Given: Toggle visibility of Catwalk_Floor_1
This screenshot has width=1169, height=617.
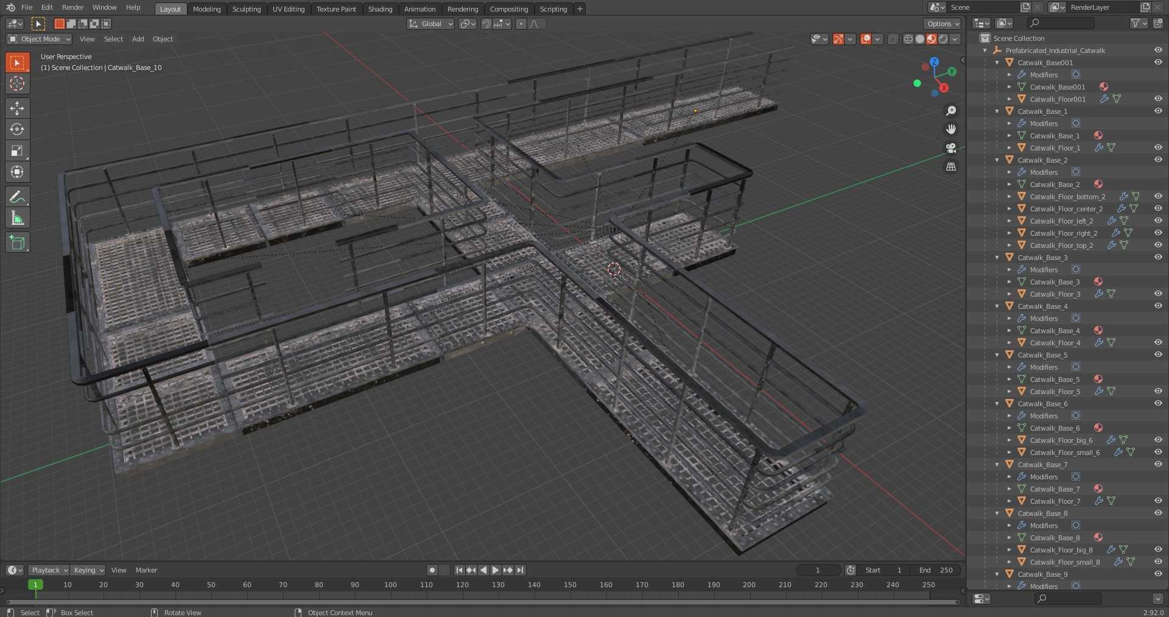Looking at the screenshot, I should click(1158, 147).
